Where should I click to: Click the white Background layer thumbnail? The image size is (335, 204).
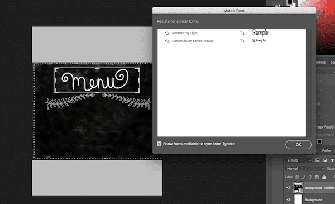coord(298,200)
